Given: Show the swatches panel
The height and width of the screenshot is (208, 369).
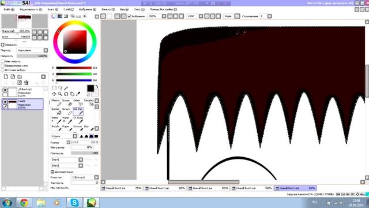Looking at the screenshot, I should click(78, 16).
